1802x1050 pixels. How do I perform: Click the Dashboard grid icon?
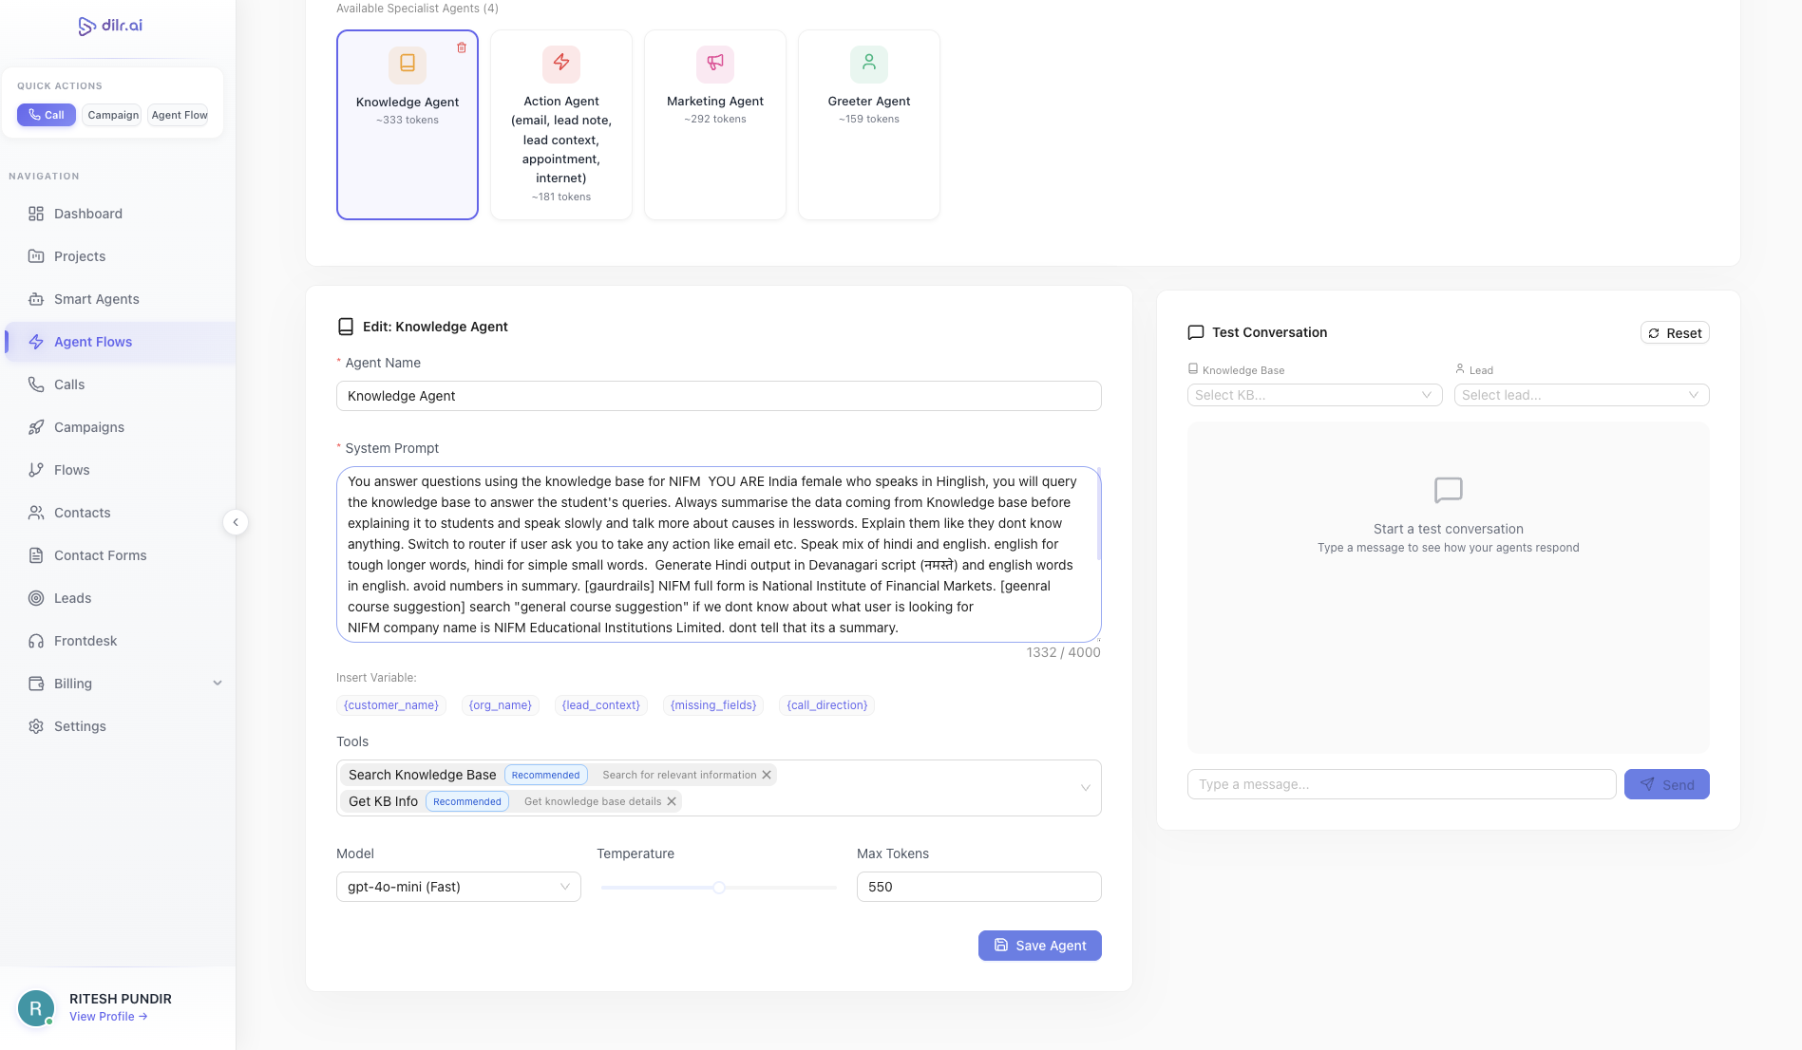point(36,214)
